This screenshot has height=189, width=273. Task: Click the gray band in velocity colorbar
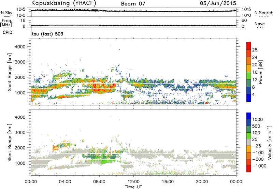point(249,143)
